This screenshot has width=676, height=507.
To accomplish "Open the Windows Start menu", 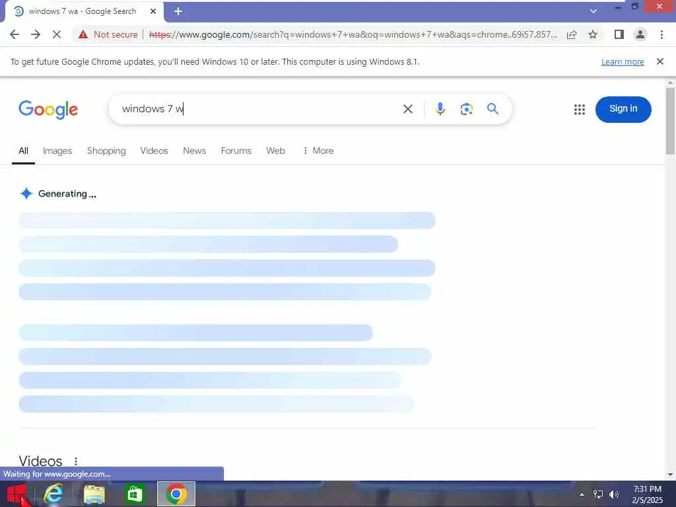I will [17, 494].
